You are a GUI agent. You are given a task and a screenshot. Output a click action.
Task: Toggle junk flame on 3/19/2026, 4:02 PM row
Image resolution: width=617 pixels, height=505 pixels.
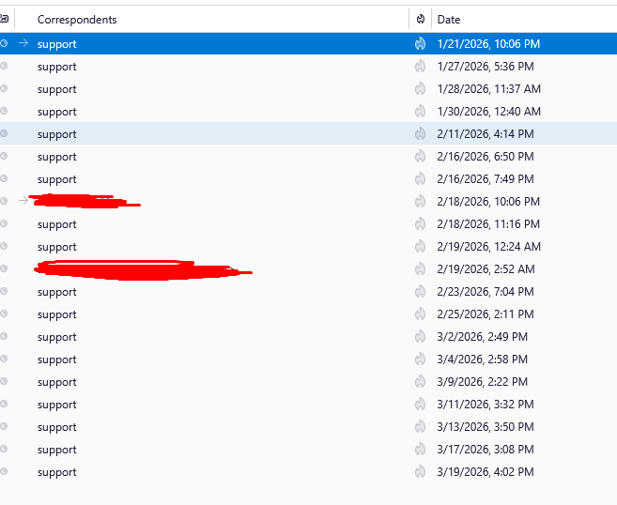pos(420,472)
